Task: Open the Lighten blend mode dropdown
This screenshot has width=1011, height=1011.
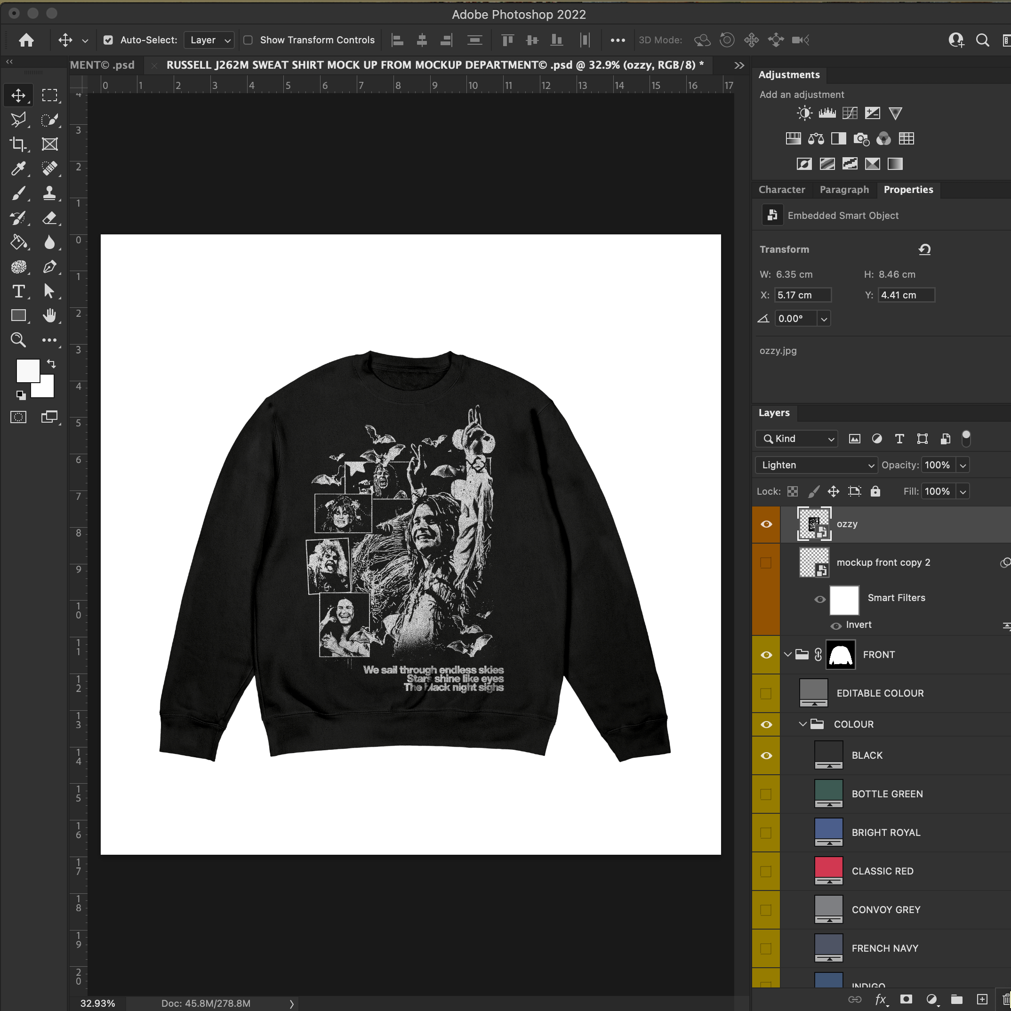Action: click(x=816, y=465)
